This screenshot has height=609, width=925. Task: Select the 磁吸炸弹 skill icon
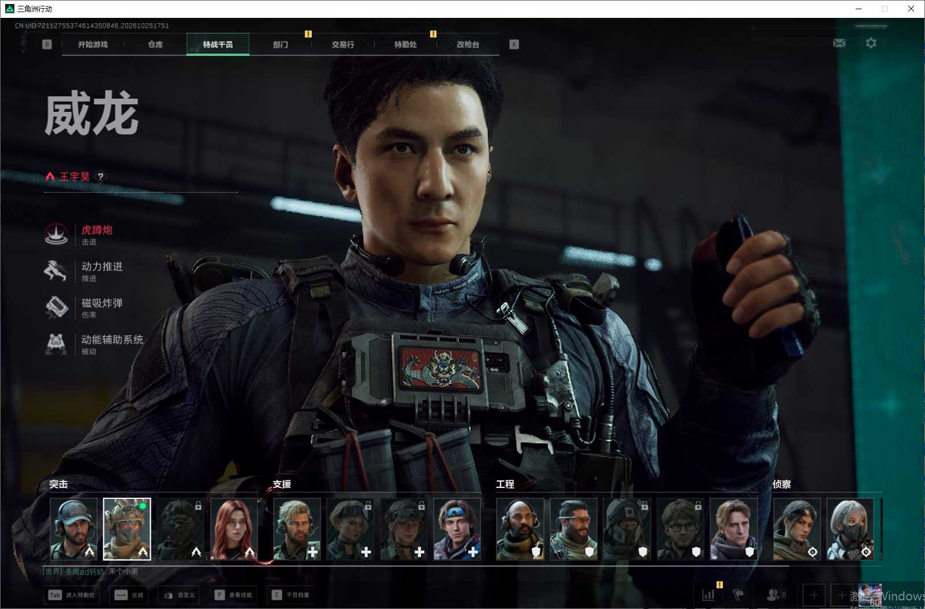tap(57, 307)
